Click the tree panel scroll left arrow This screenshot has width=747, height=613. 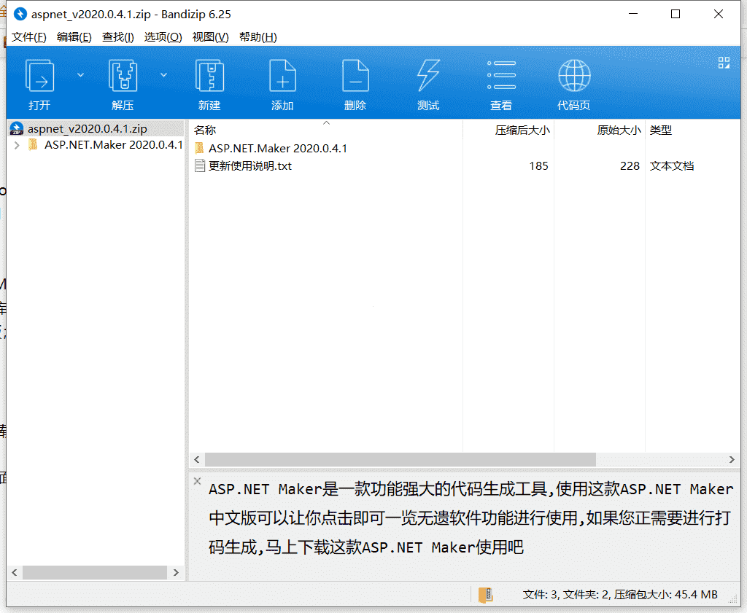(x=15, y=572)
